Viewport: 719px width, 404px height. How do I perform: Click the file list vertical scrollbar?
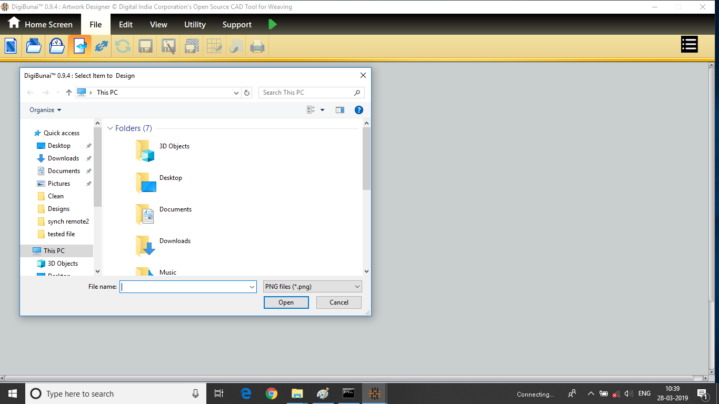click(x=366, y=158)
